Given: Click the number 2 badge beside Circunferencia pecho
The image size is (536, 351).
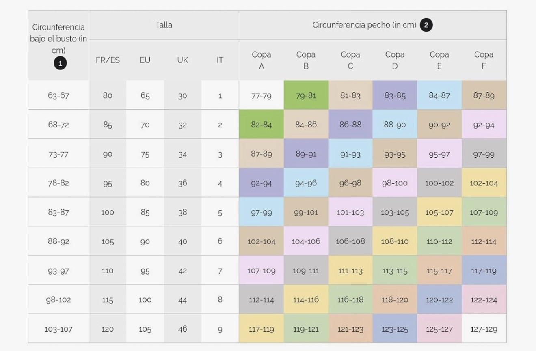Looking at the screenshot, I should pos(426,25).
